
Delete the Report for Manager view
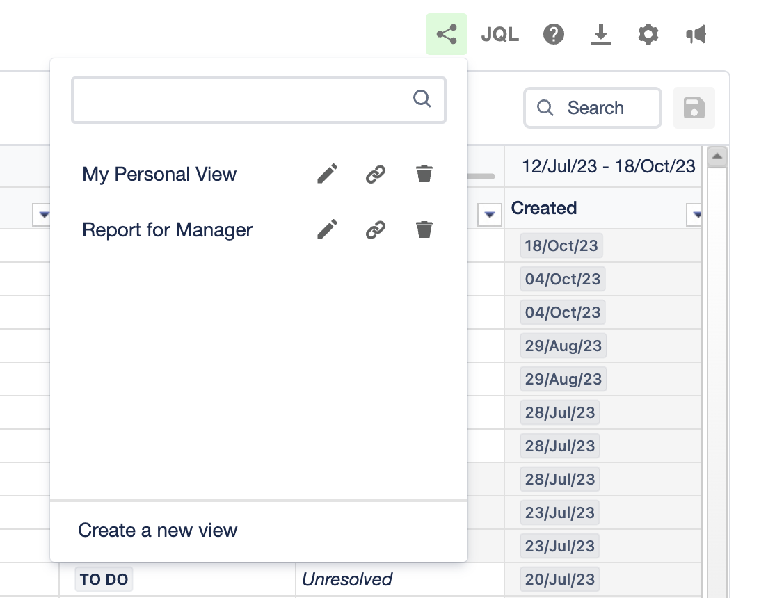[424, 229]
